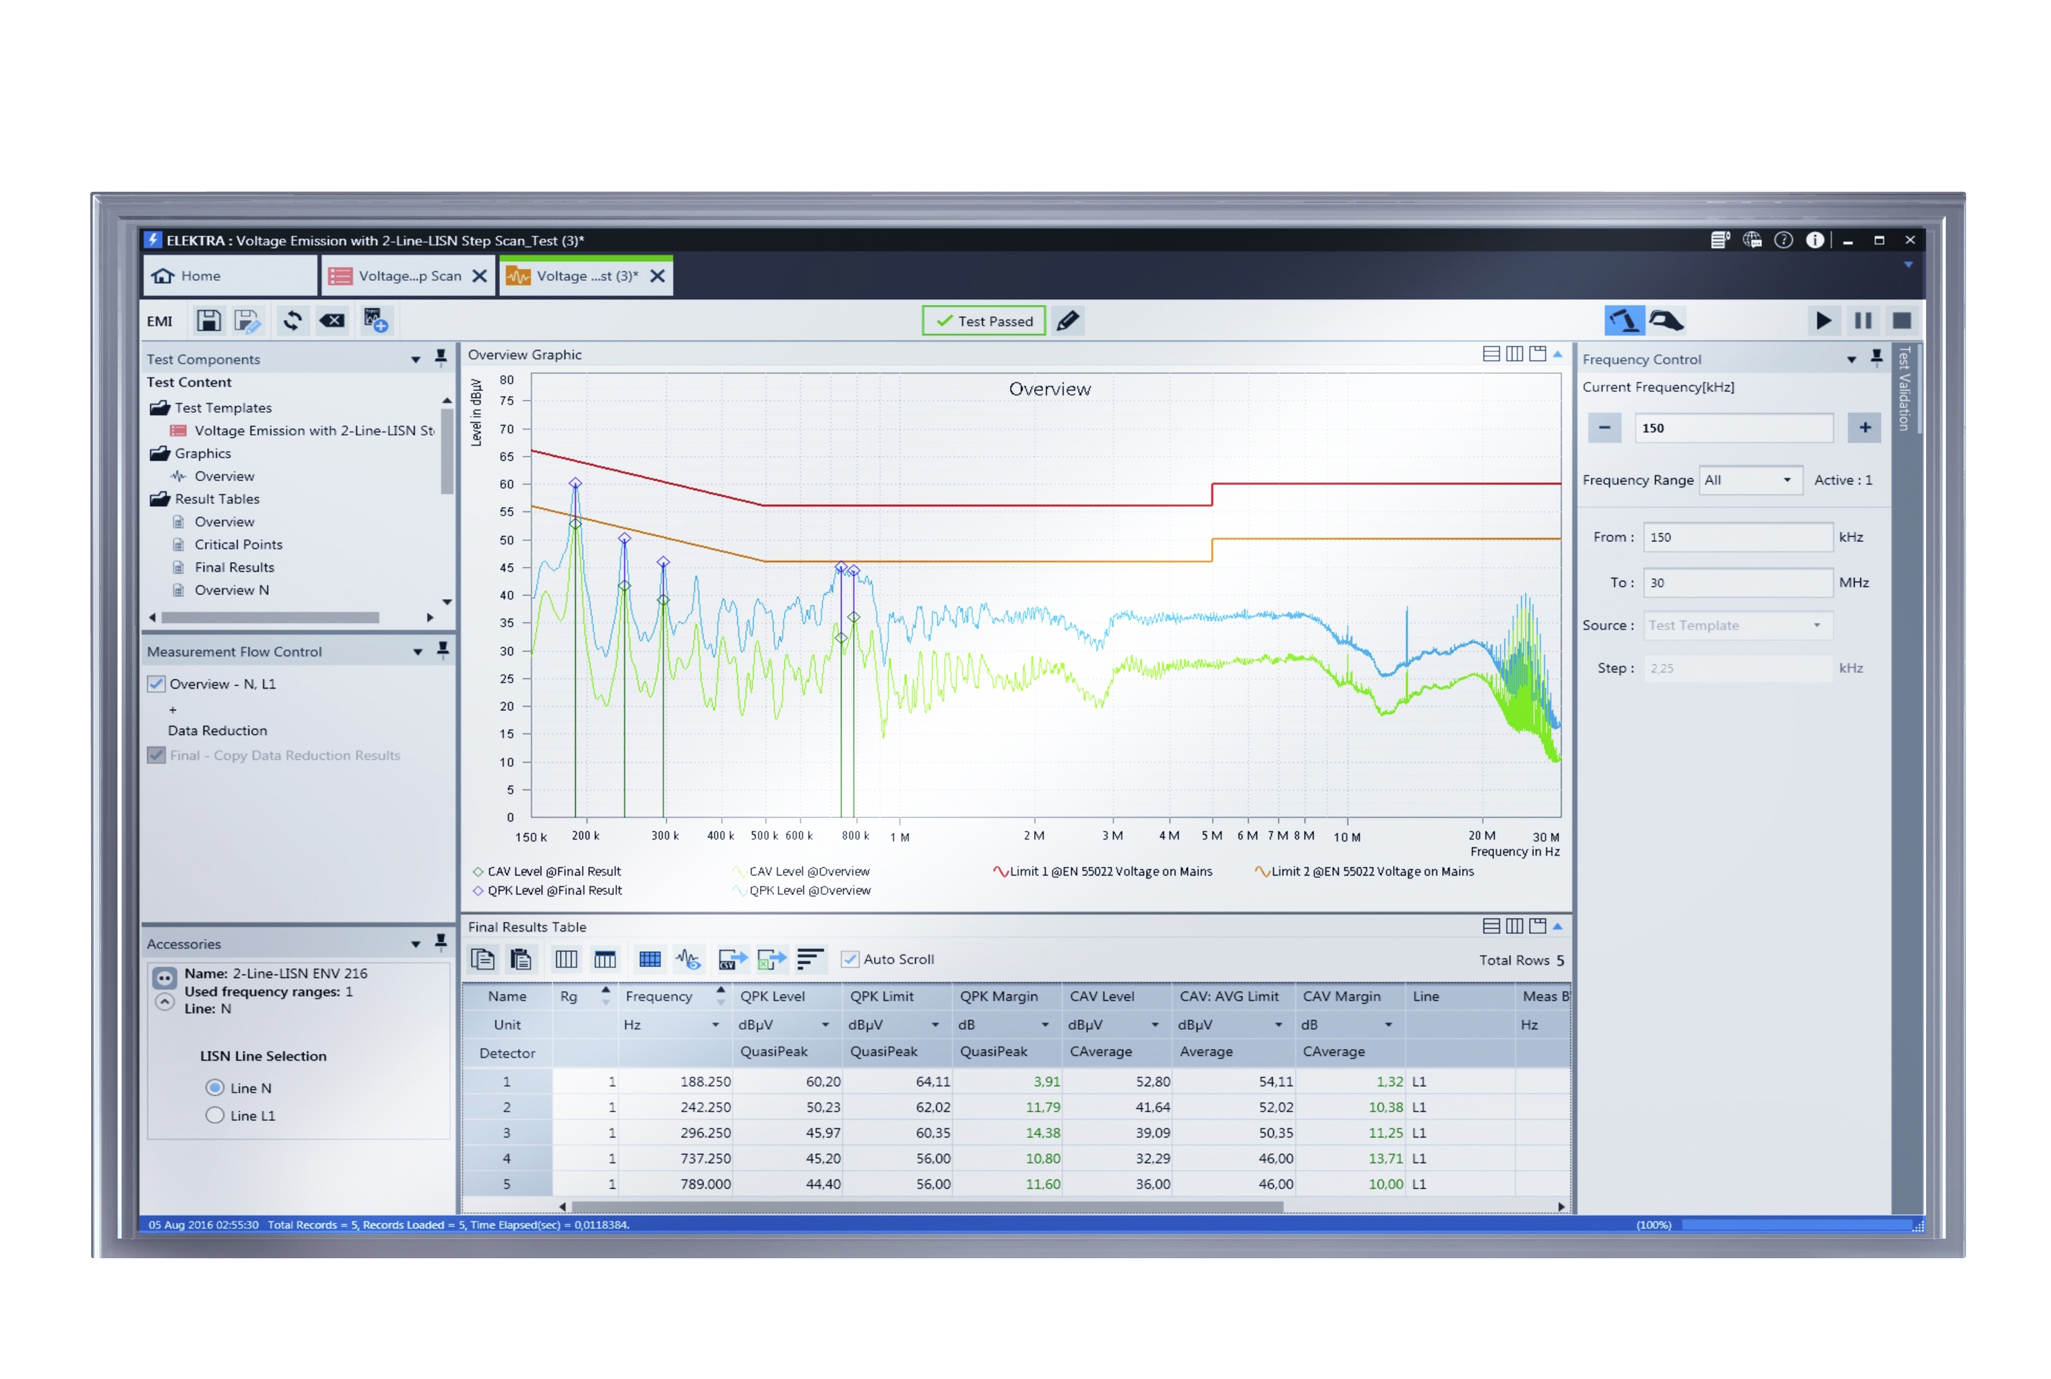Close the Voltage...p Scan tab
Image resolution: width=2051 pixels, height=1379 pixels.
pos(480,275)
